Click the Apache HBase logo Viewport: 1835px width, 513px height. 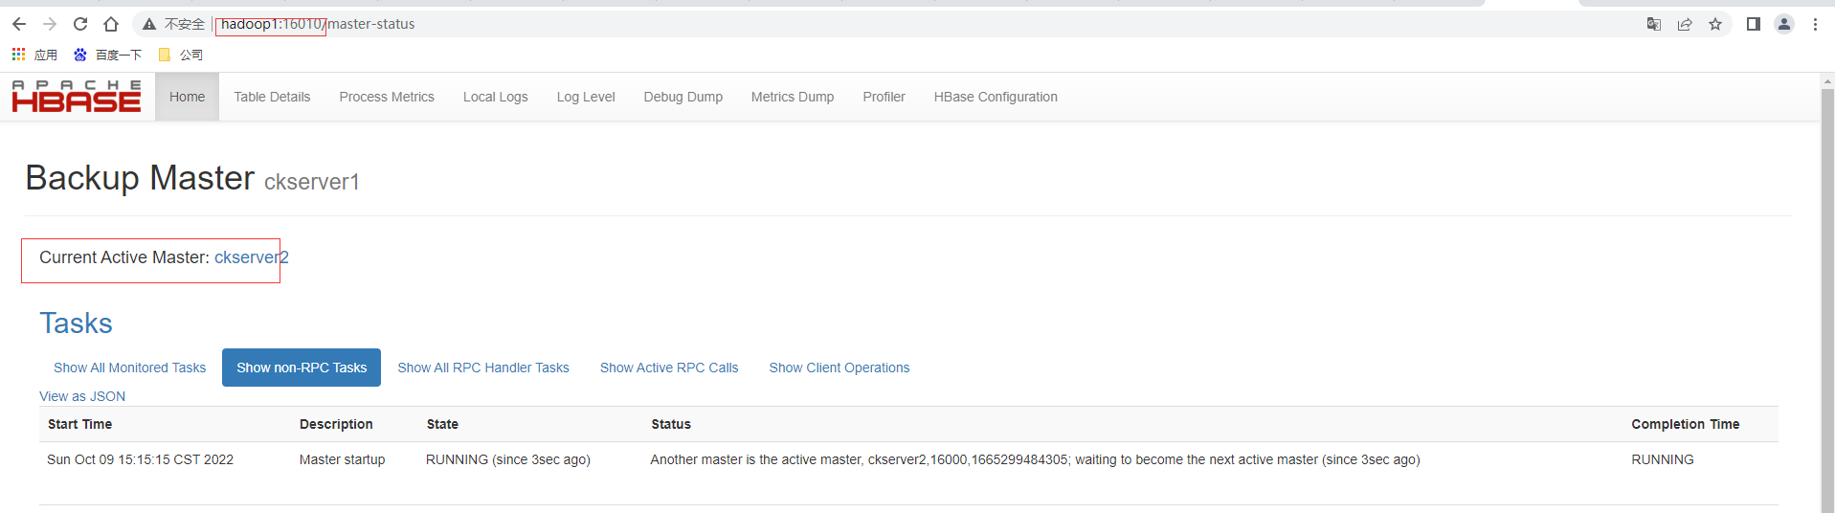[77, 97]
